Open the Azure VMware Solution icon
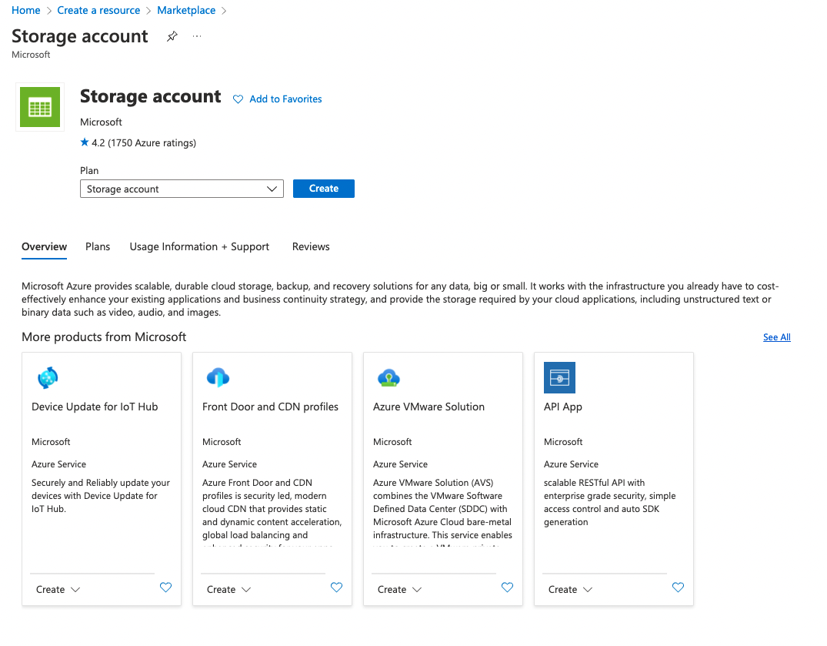Image resolution: width=827 pixels, height=646 pixels. 389,377
